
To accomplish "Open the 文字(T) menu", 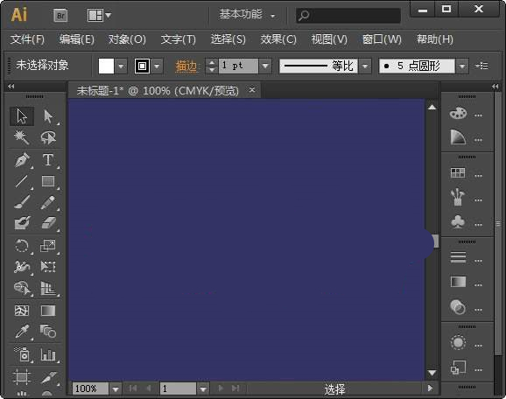I will click(x=178, y=39).
